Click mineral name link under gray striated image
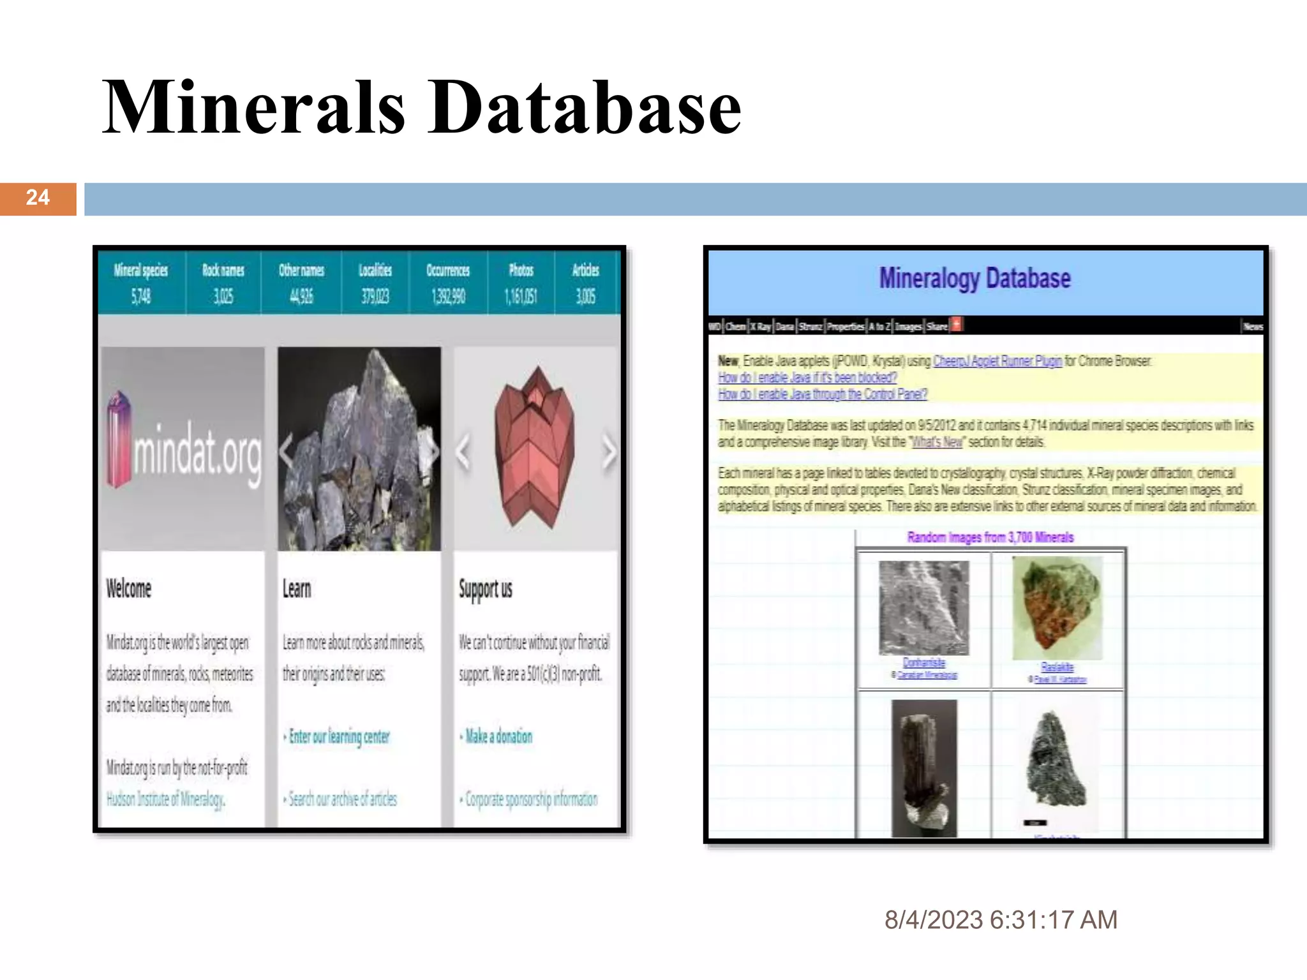The width and height of the screenshot is (1307, 980). tap(923, 663)
